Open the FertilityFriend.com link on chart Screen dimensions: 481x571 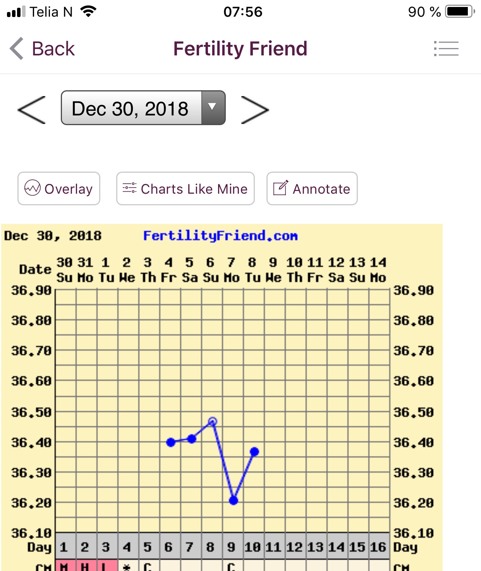click(220, 236)
